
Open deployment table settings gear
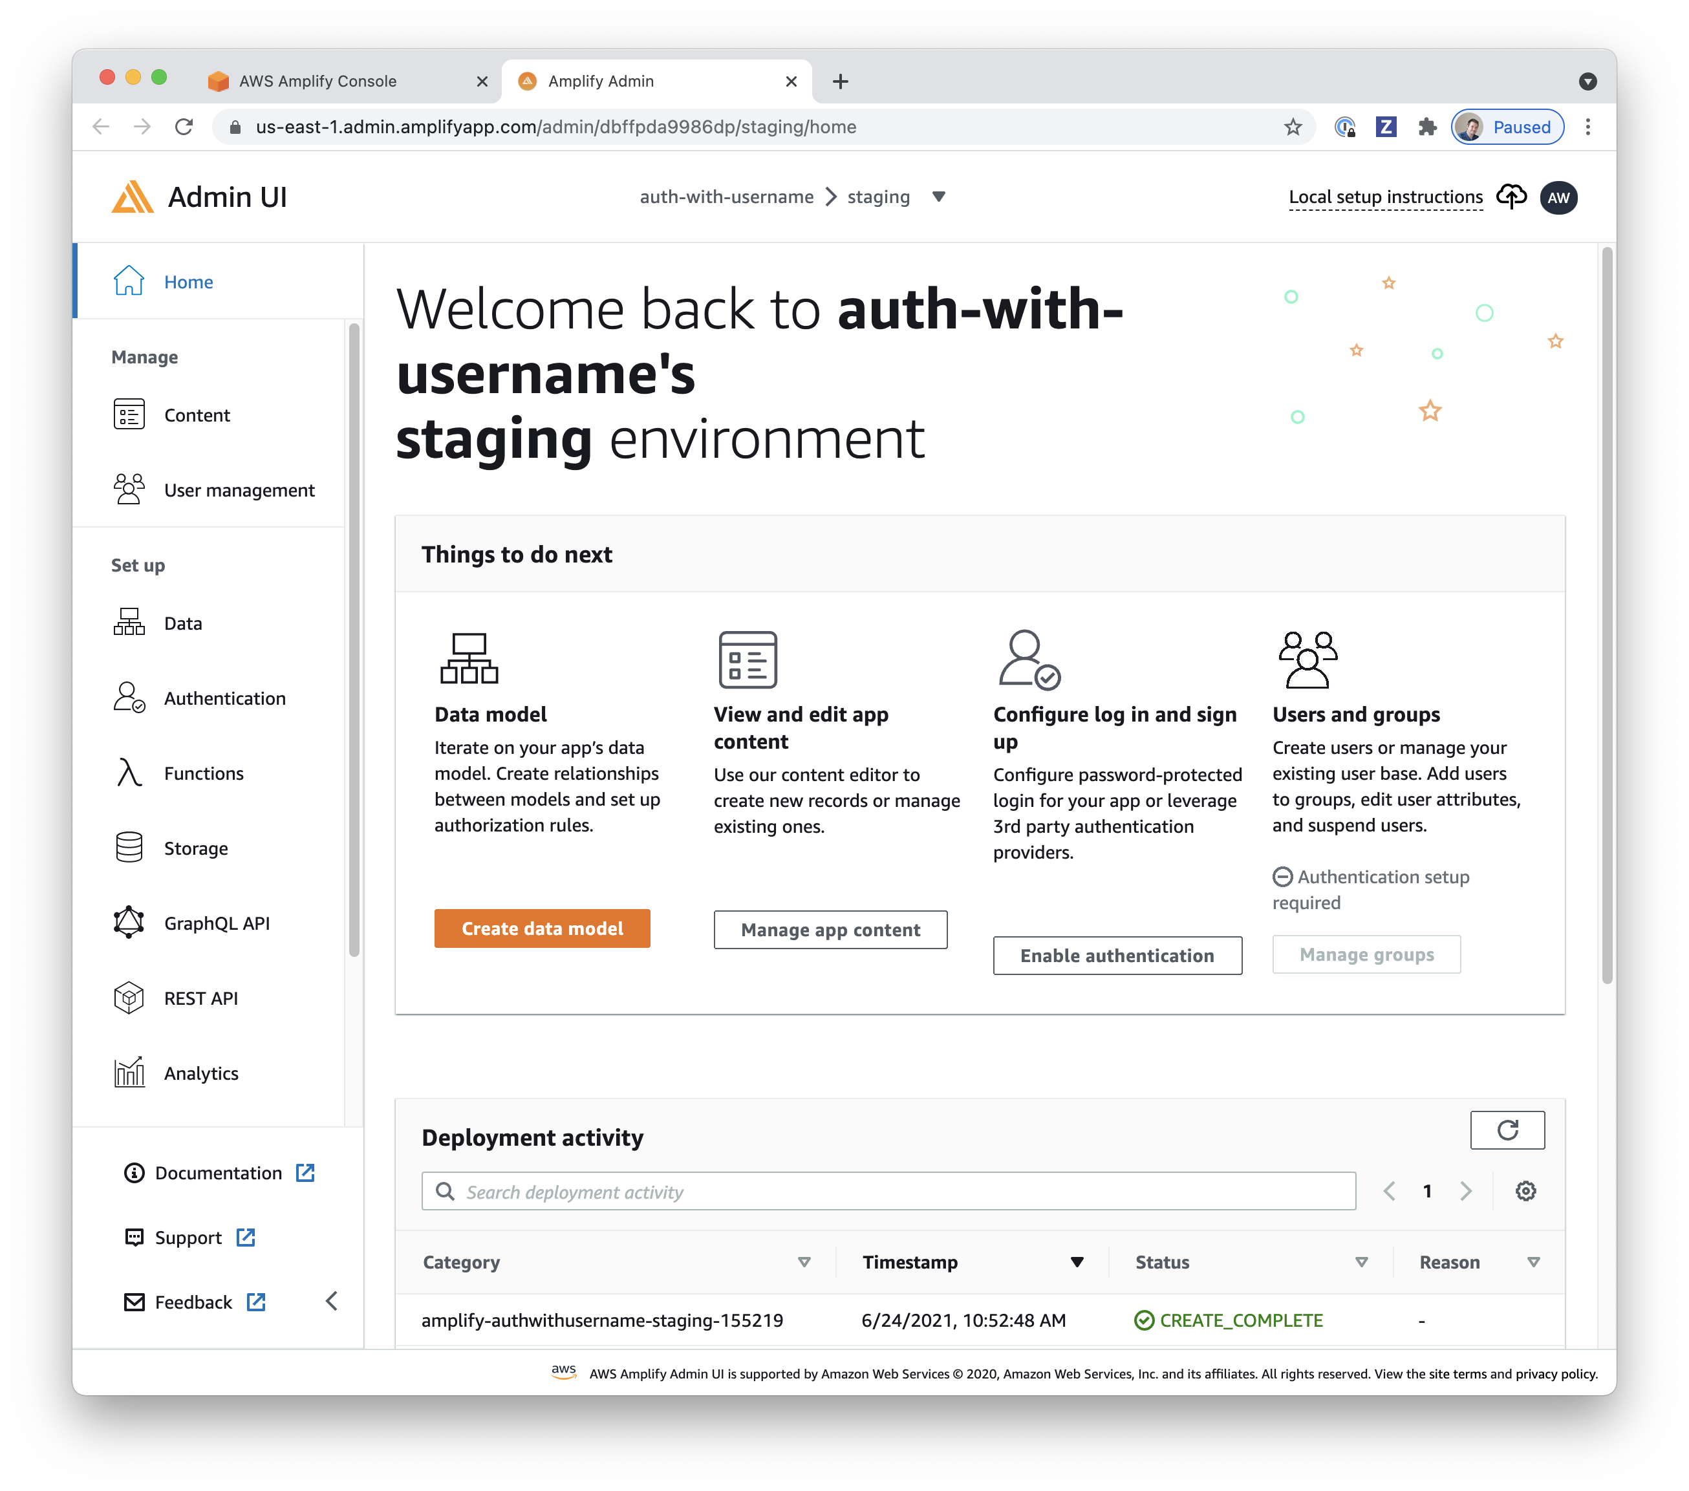pos(1525,1190)
